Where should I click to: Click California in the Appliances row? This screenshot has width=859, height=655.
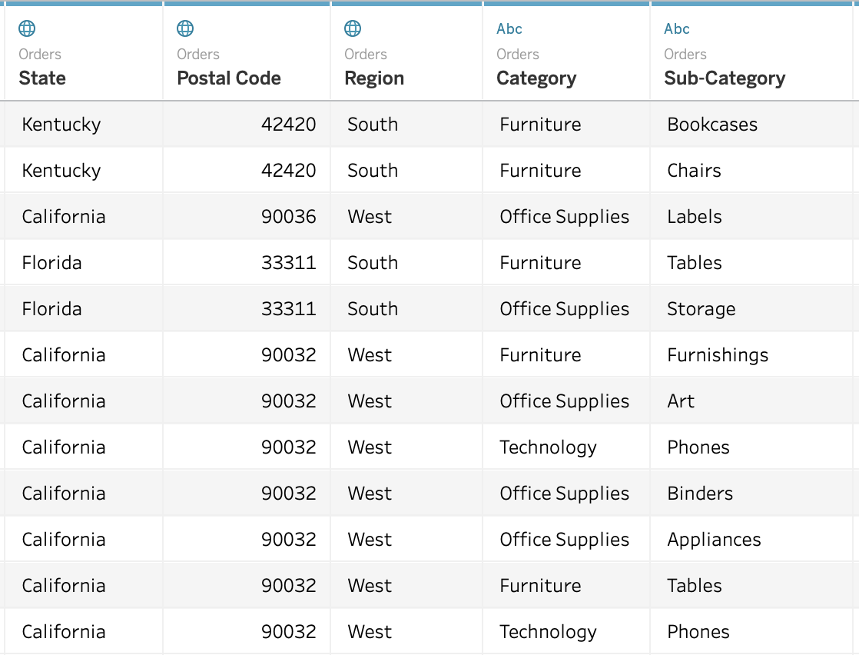[64, 540]
